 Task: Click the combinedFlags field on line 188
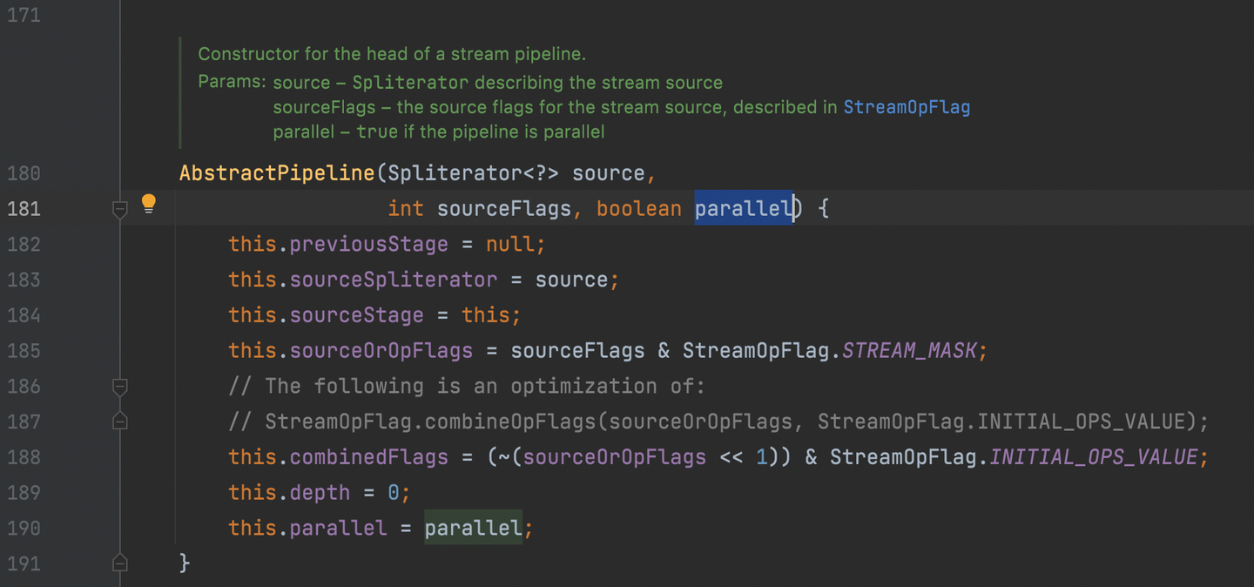tap(368, 457)
